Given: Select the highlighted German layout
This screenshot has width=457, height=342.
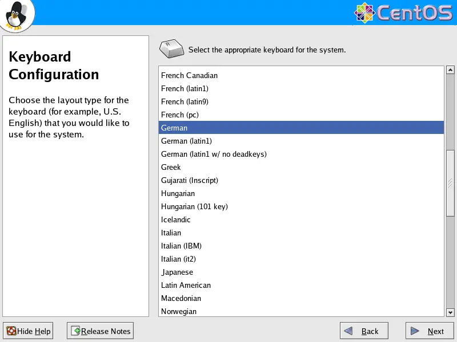Looking at the screenshot, I should [x=174, y=128].
